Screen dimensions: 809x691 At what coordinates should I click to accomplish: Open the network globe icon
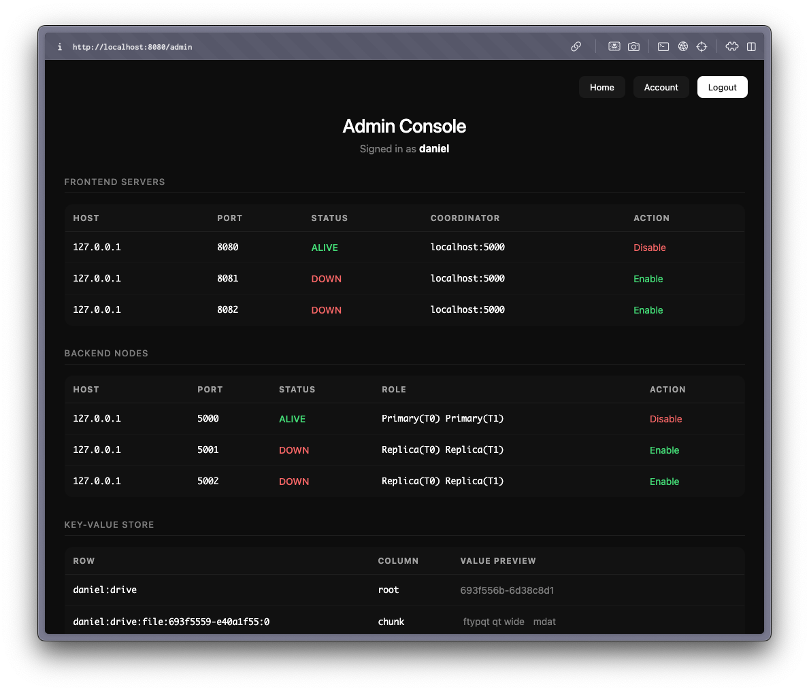pyautogui.click(x=682, y=46)
